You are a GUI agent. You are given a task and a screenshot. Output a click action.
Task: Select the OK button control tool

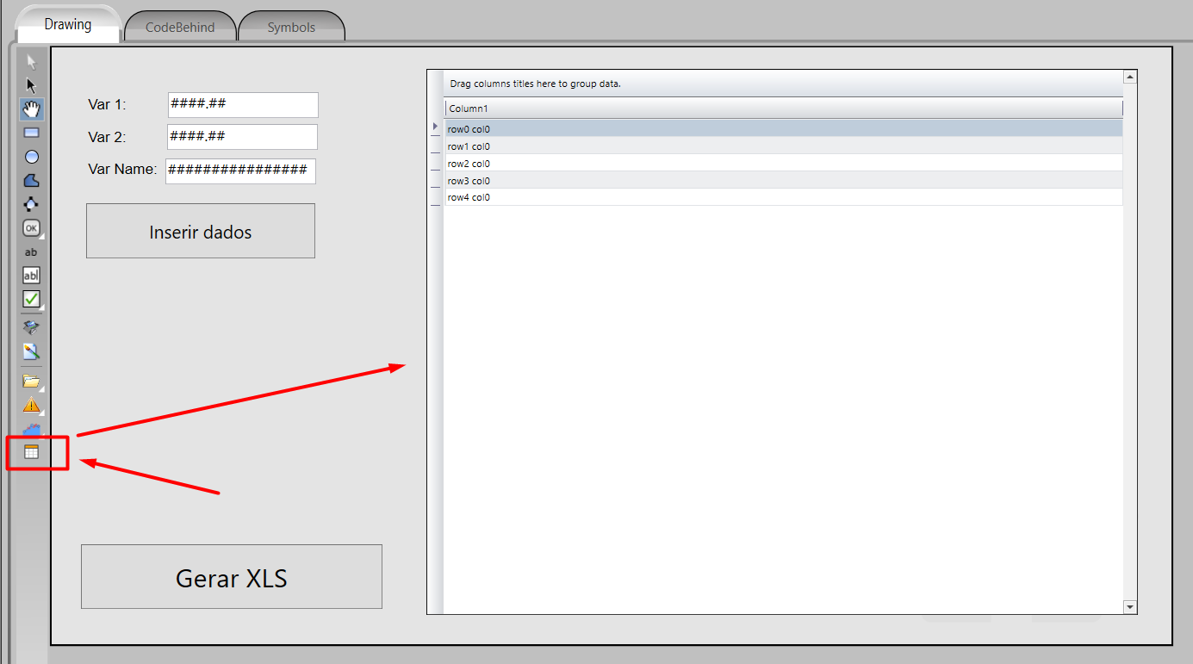pos(31,228)
